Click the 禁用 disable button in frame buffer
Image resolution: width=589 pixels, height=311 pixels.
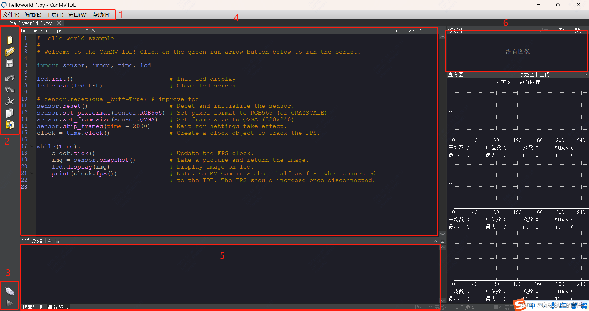pos(580,30)
